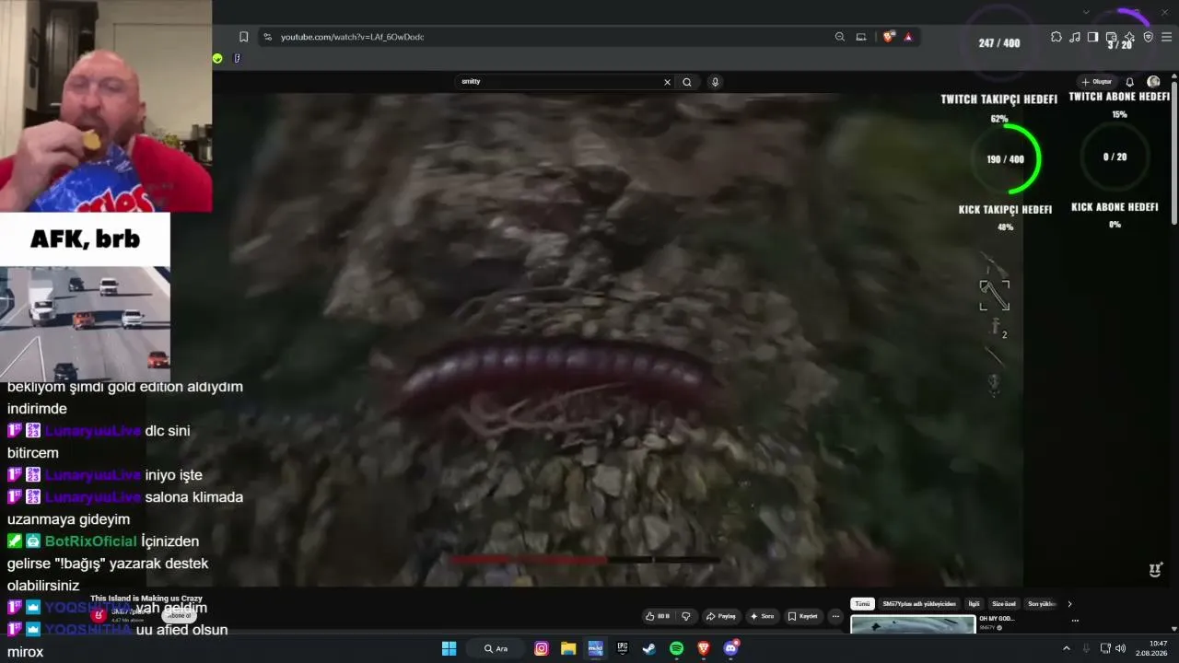The width and height of the screenshot is (1179, 663).
Task: Click the taskbar 'Ara' search box
Action: (x=496, y=648)
